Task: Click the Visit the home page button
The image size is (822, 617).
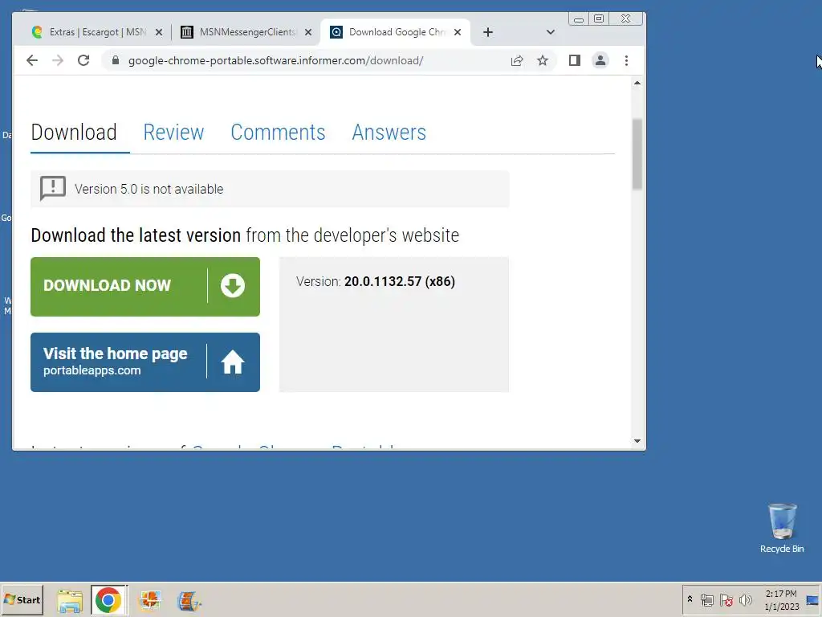Action: click(145, 362)
